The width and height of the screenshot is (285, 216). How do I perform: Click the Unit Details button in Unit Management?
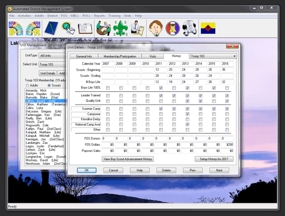point(48,73)
